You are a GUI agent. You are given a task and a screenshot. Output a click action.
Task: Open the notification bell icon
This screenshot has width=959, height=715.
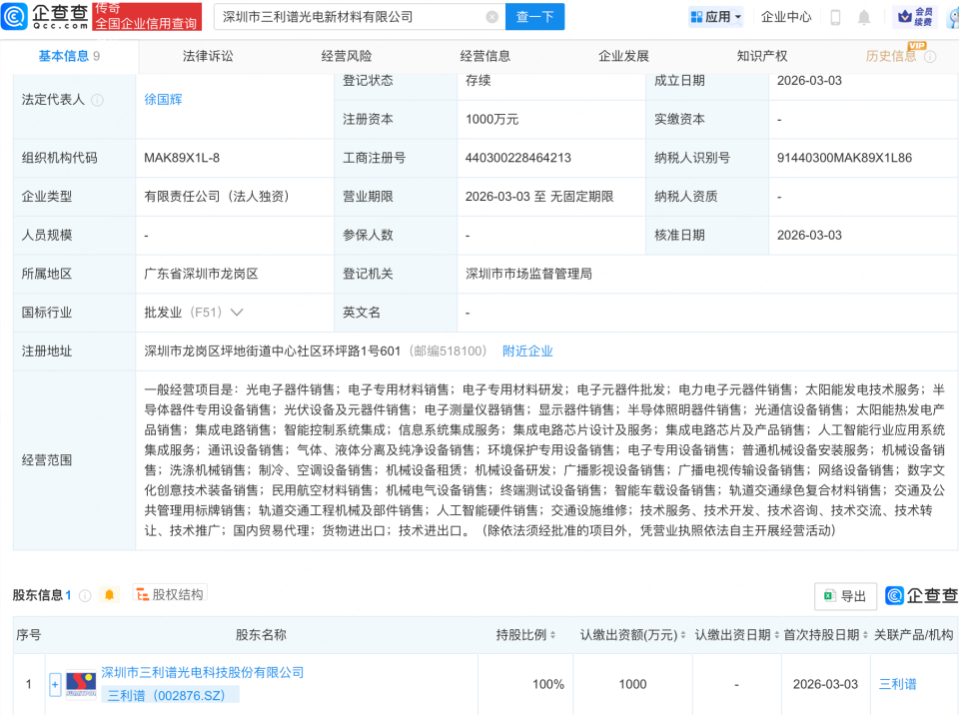[x=864, y=17]
